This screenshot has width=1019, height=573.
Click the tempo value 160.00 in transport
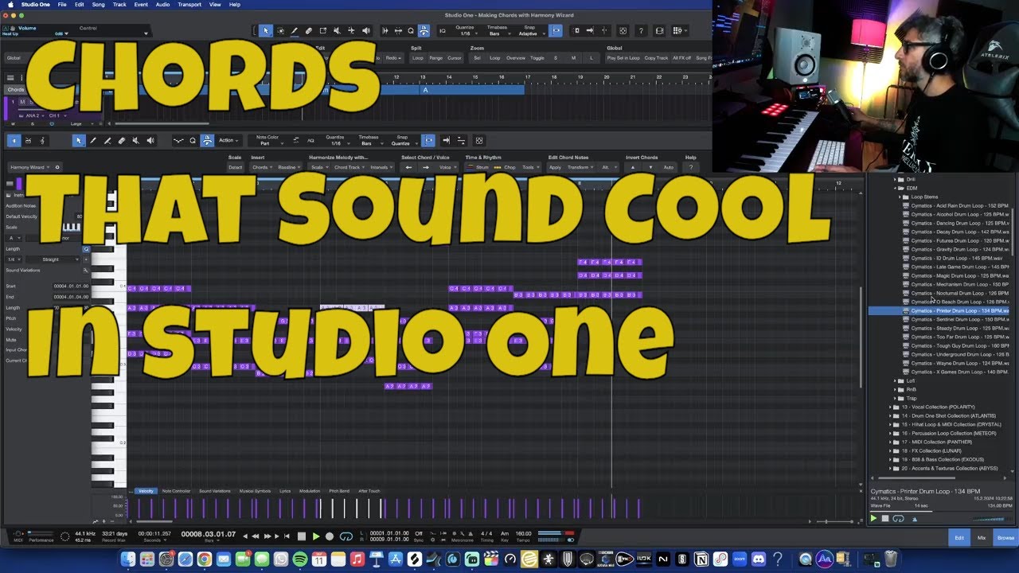pyautogui.click(x=523, y=534)
